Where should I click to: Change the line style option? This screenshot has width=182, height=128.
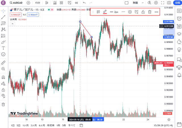[x=123, y=12]
